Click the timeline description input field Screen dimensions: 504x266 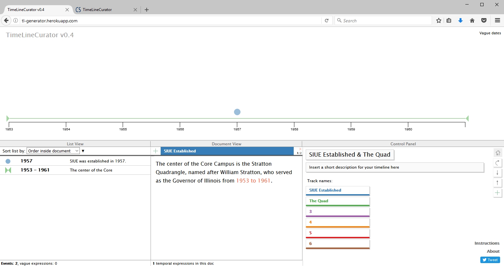point(395,167)
